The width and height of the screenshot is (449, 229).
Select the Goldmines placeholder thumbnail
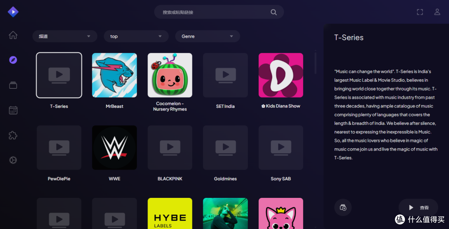225,148
